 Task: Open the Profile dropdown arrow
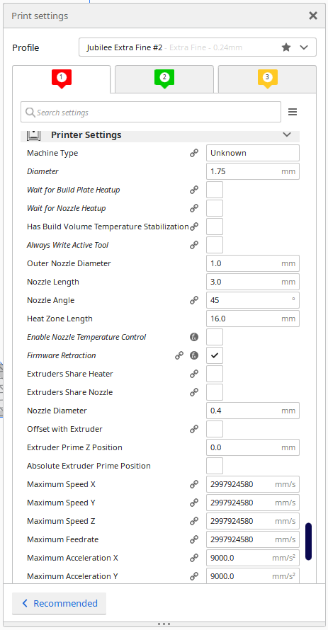tap(304, 47)
